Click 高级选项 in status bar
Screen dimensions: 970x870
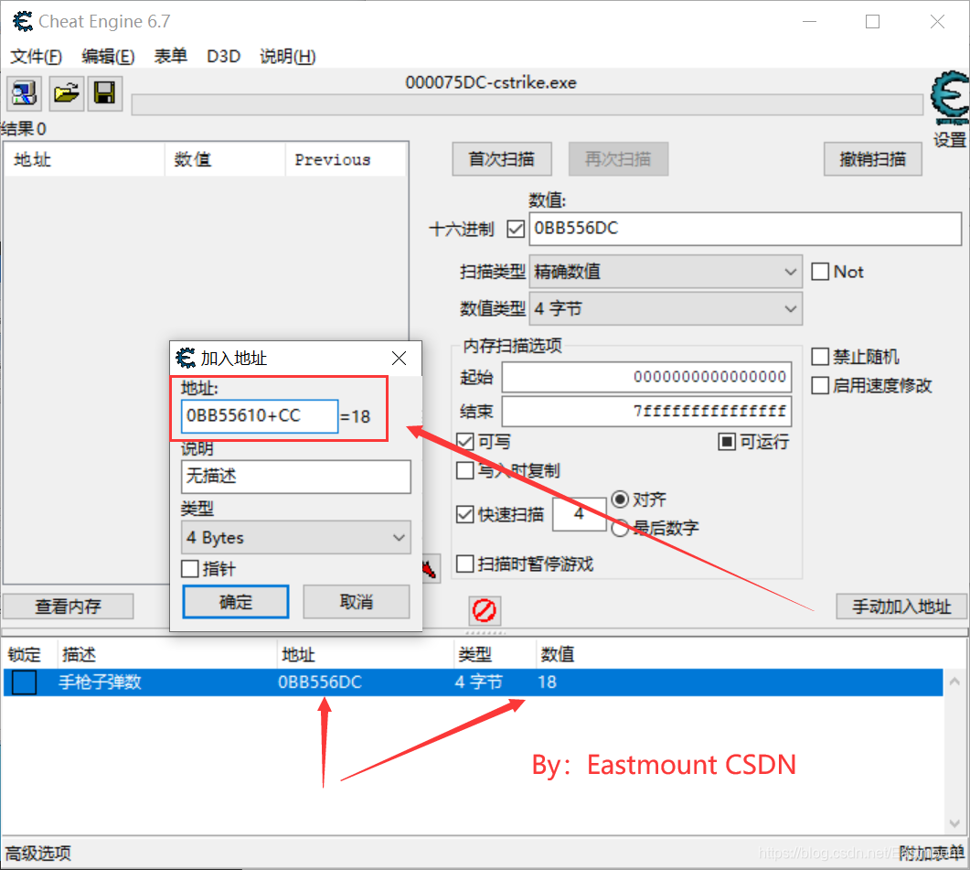click(x=38, y=854)
